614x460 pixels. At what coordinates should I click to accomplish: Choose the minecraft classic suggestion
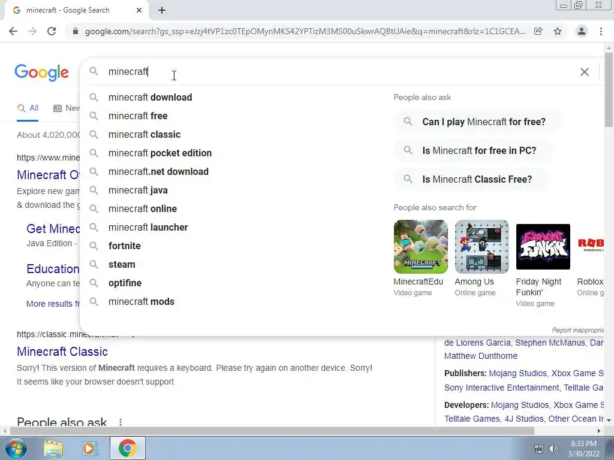[x=145, y=135]
